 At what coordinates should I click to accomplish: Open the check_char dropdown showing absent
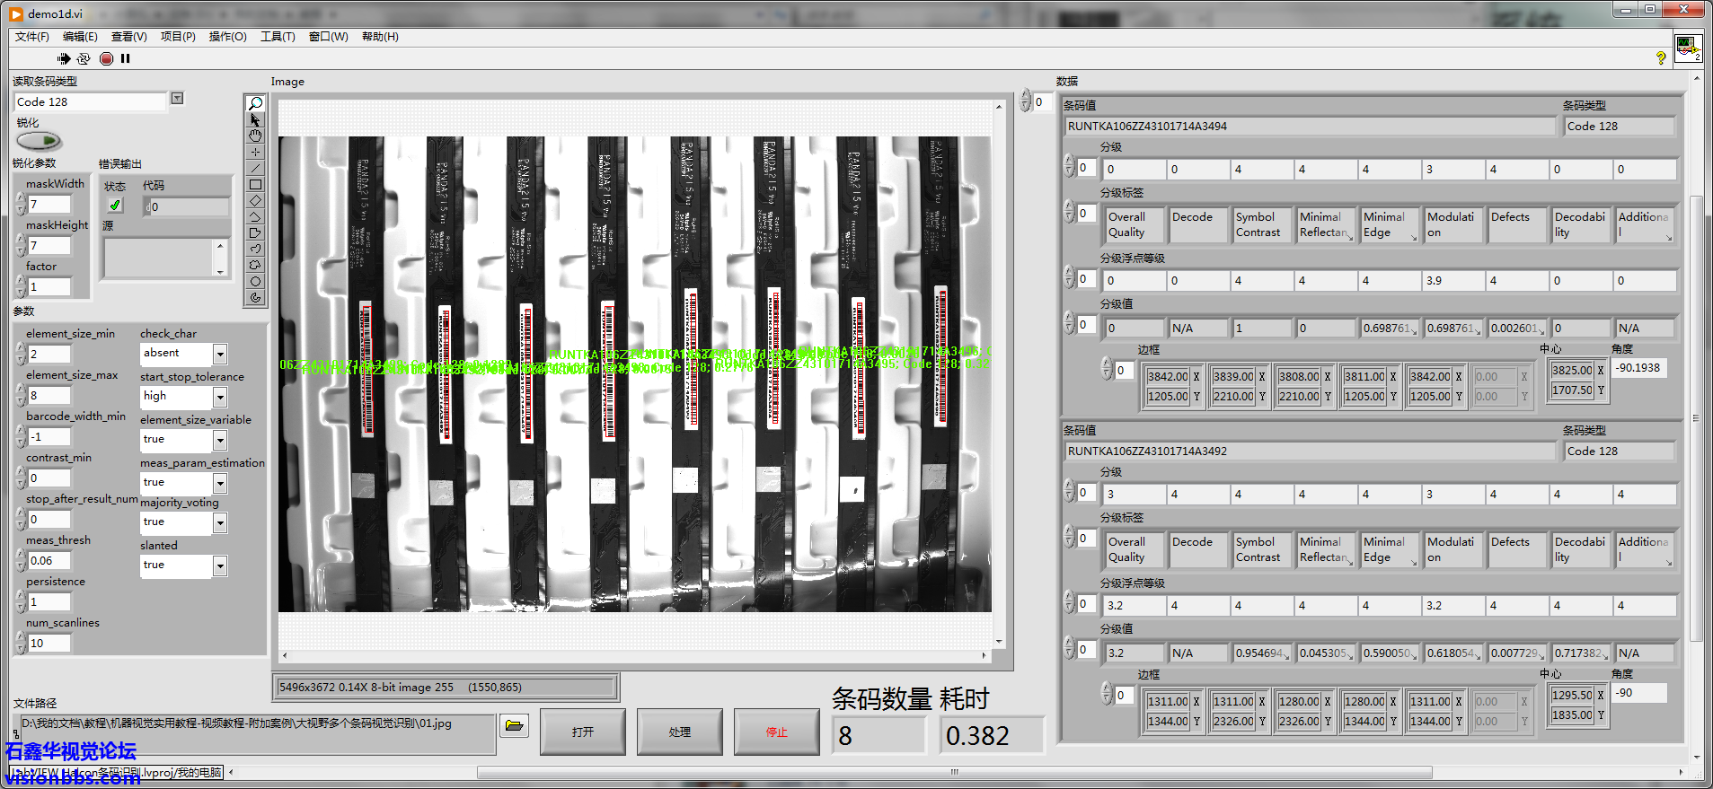(x=220, y=354)
